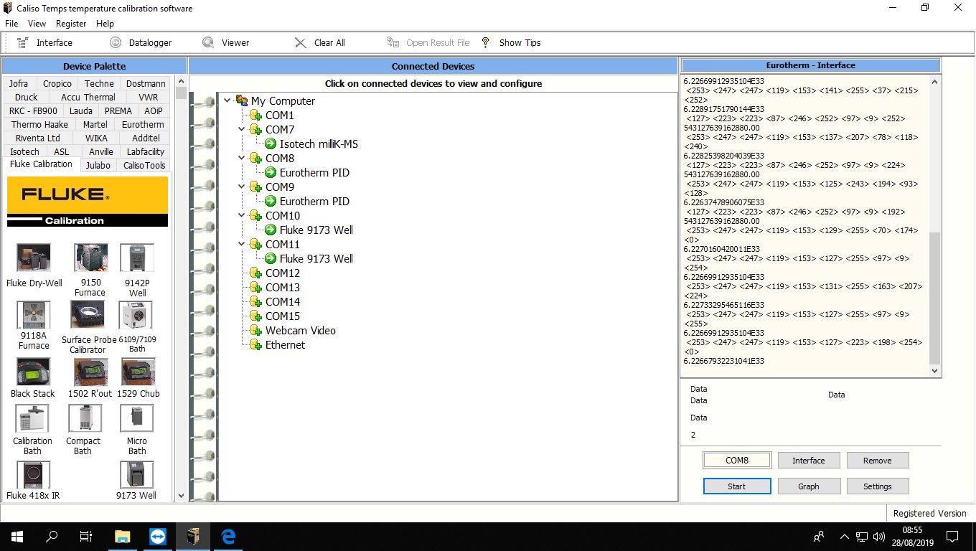
Task: Open the Windows action center notifications
Action: pos(952,537)
